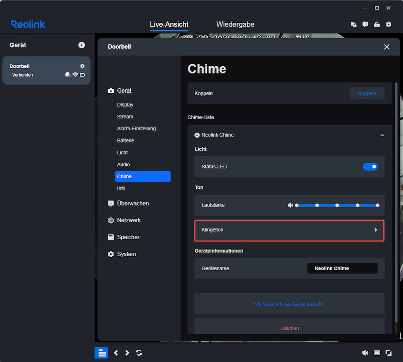Switch to the Live-Ansicht tab

coord(169,25)
